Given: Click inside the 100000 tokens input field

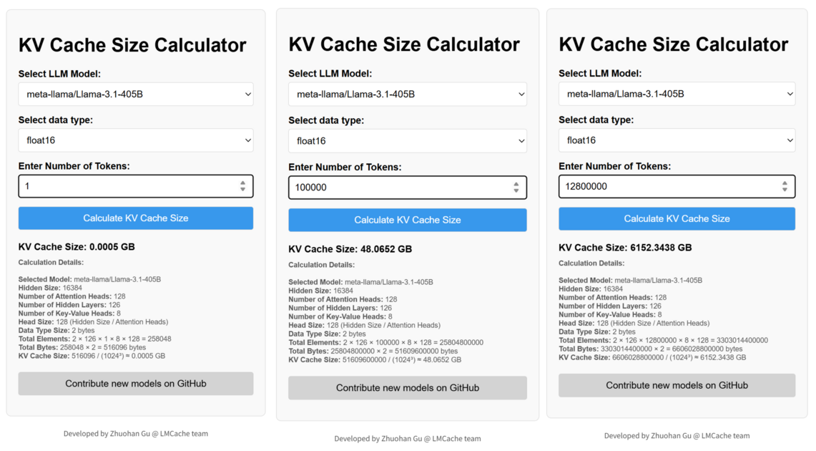Looking at the screenshot, I should pos(393,187).
